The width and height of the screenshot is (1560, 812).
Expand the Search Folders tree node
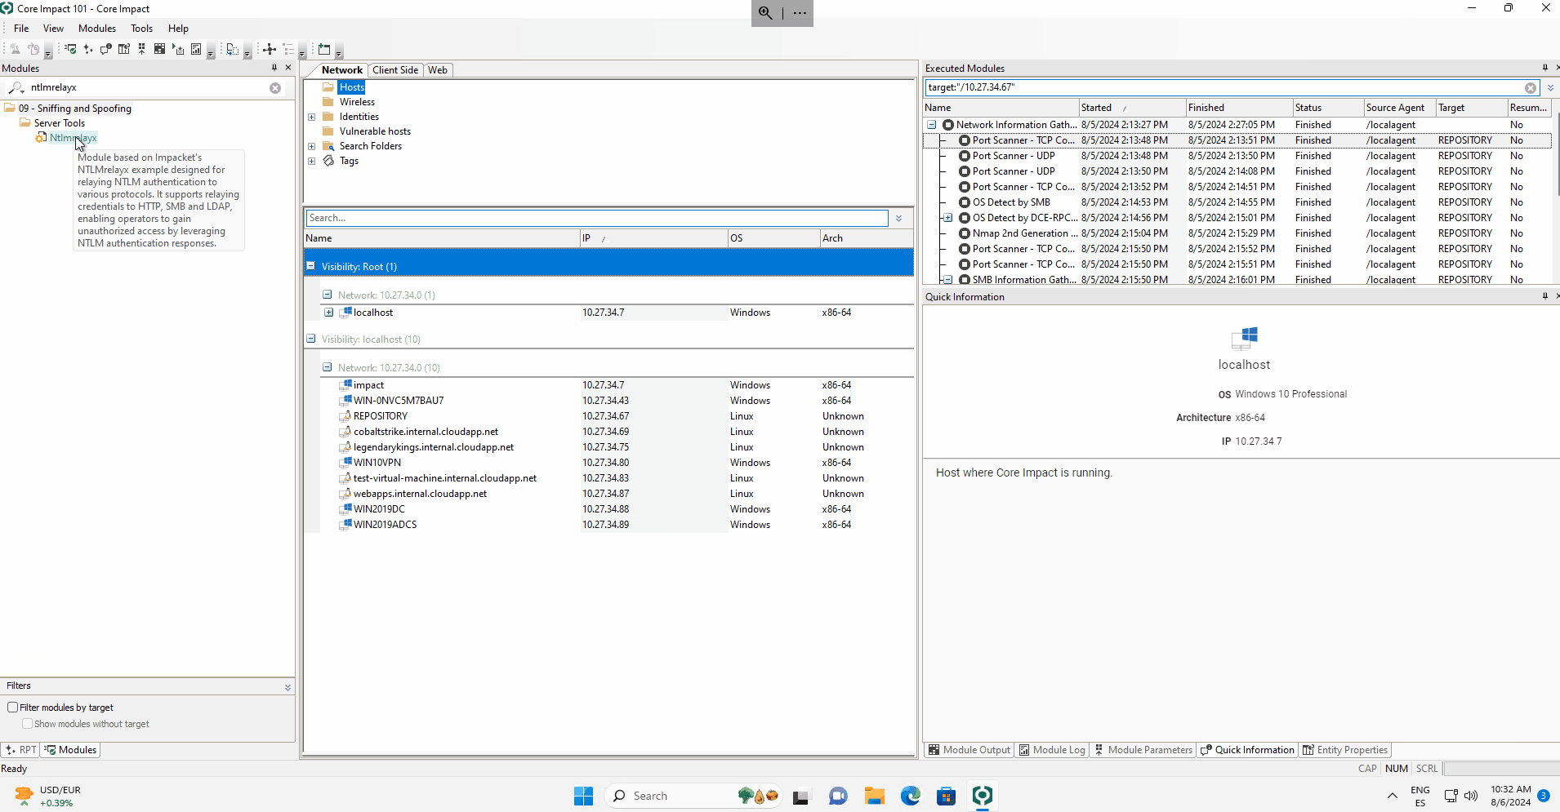pyautogui.click(x=312, y=146)
